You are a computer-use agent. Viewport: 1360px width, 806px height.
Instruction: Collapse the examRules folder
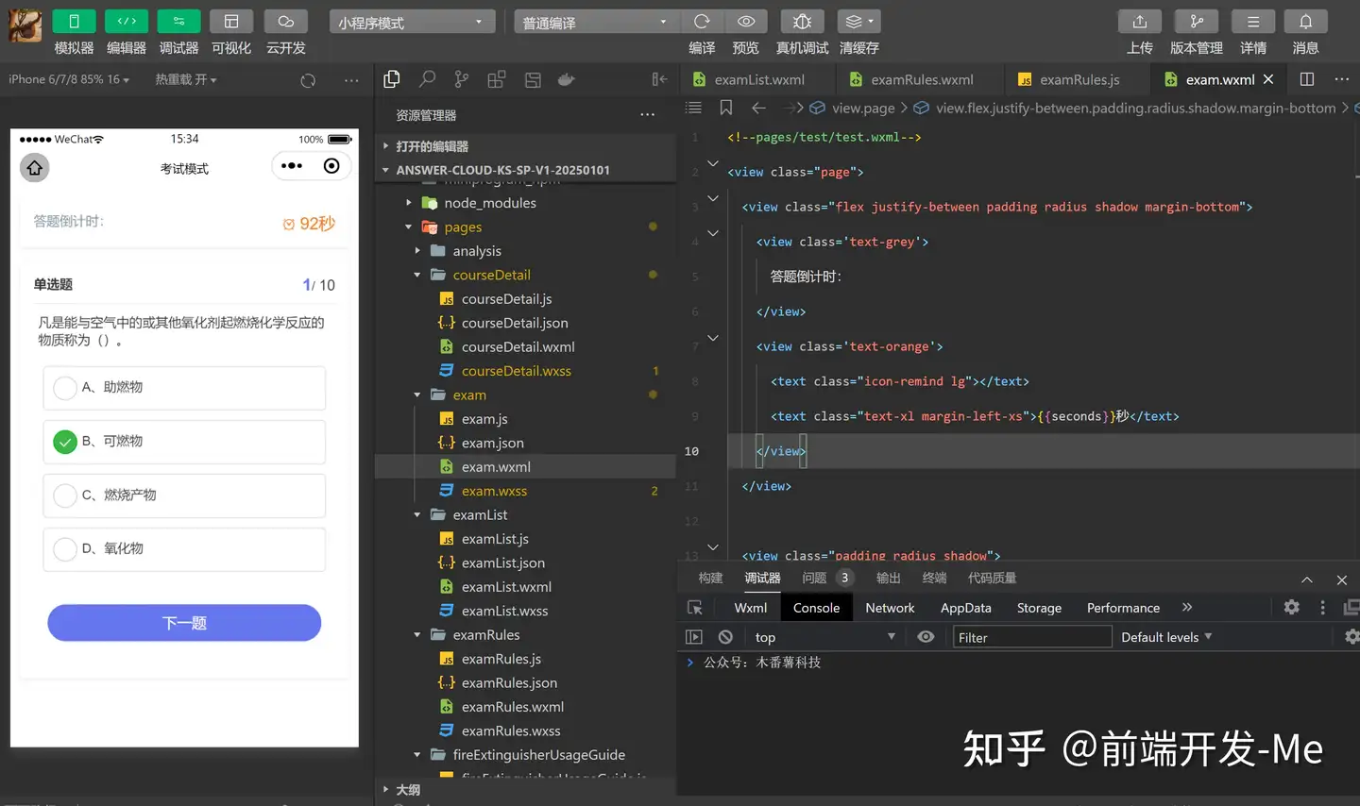click(x=417, y=635)
